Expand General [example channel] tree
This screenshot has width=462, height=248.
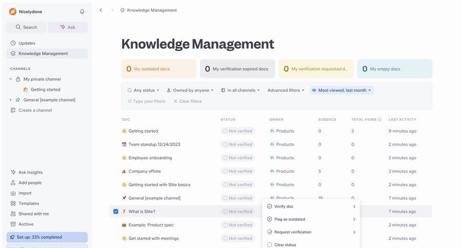(x=11, y=100)
